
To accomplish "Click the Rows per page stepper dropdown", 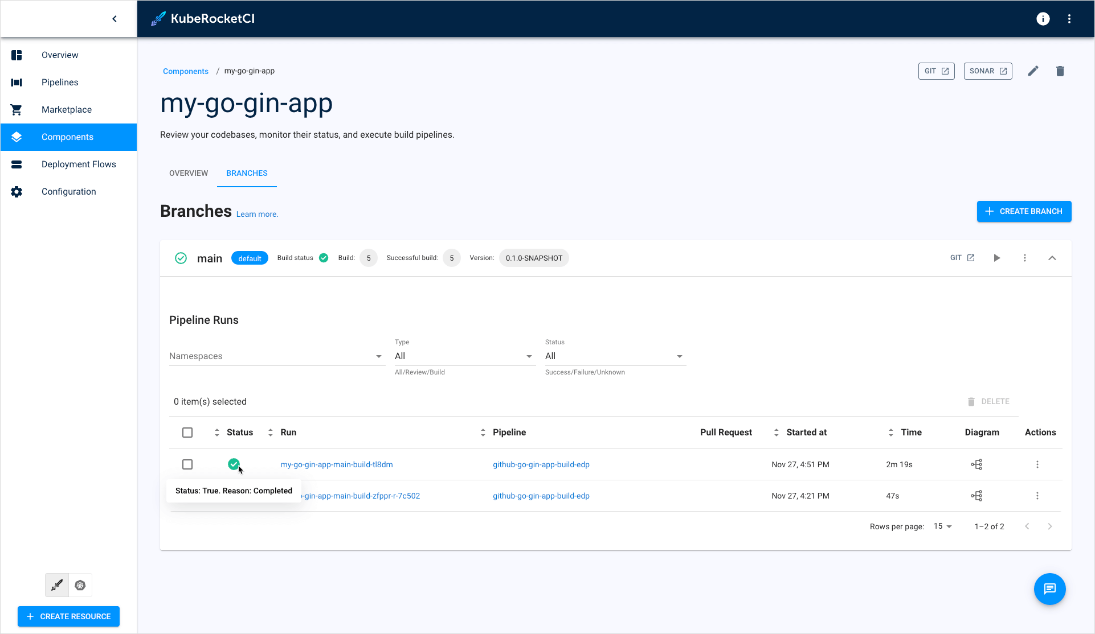I will [x=943, y=526].
